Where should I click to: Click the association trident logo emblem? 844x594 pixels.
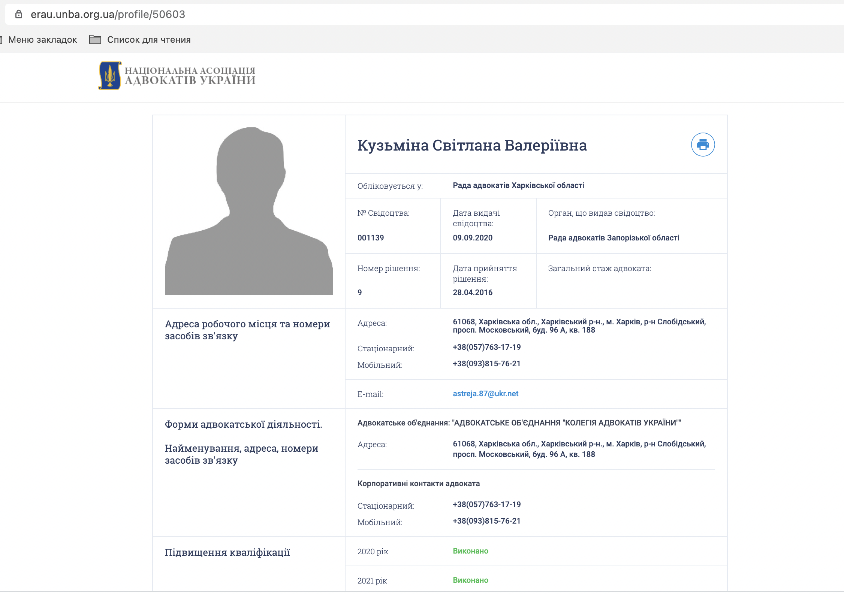pos(110,76)
